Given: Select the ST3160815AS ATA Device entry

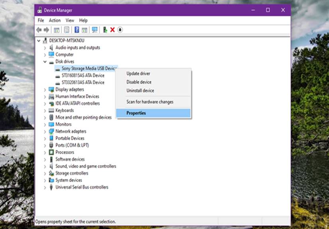Looking at the screenshot, I should pos(83,76).
